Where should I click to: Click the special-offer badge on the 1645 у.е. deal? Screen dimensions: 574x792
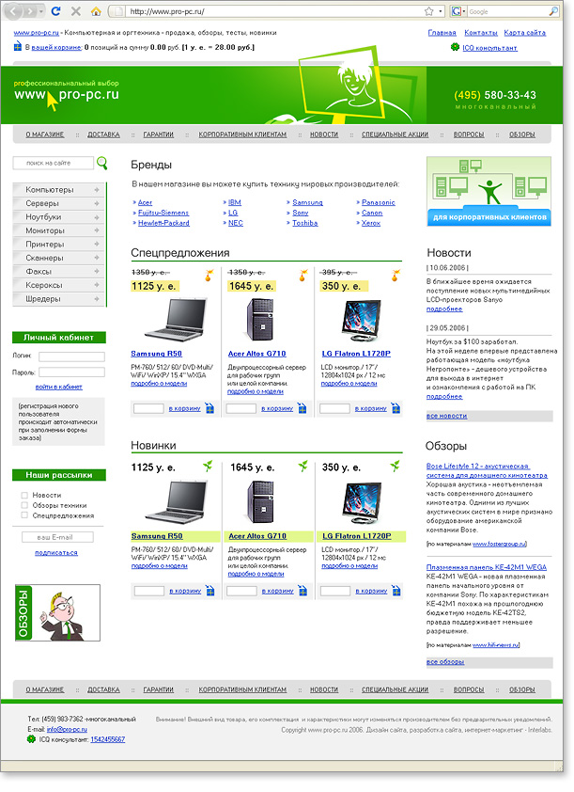point(303,275)
